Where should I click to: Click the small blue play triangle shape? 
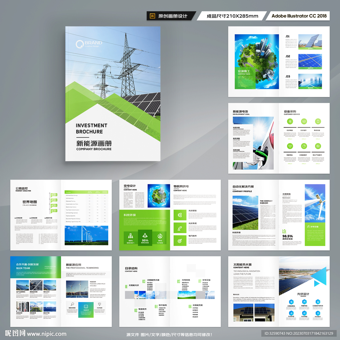(x=316, y=283)
